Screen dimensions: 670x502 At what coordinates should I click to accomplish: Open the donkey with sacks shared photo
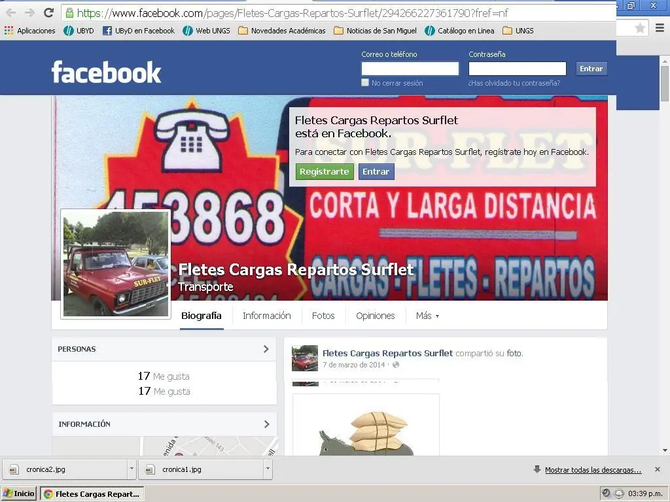(x=366, y=425)
